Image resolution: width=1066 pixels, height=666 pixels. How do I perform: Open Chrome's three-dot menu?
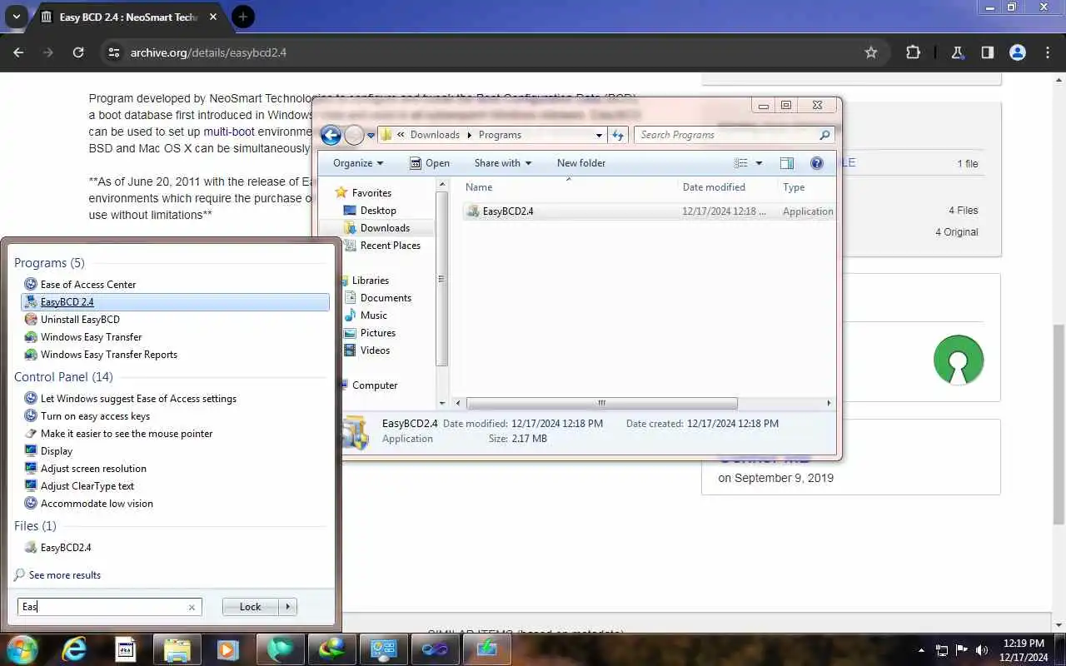tap(1048, 52)
